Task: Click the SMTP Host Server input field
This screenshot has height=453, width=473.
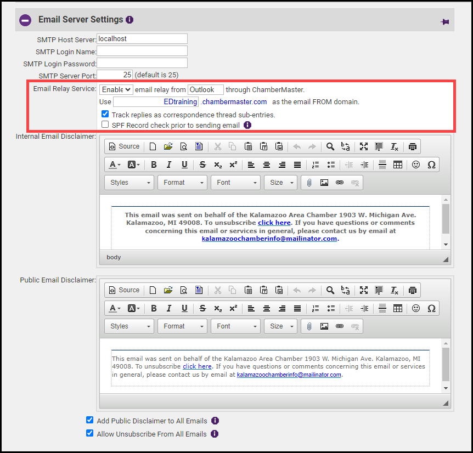Action: coord(142,39)
